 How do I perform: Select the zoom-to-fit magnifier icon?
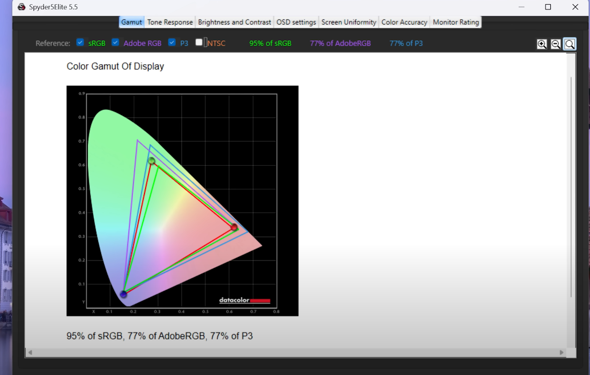tap(570, 44)
